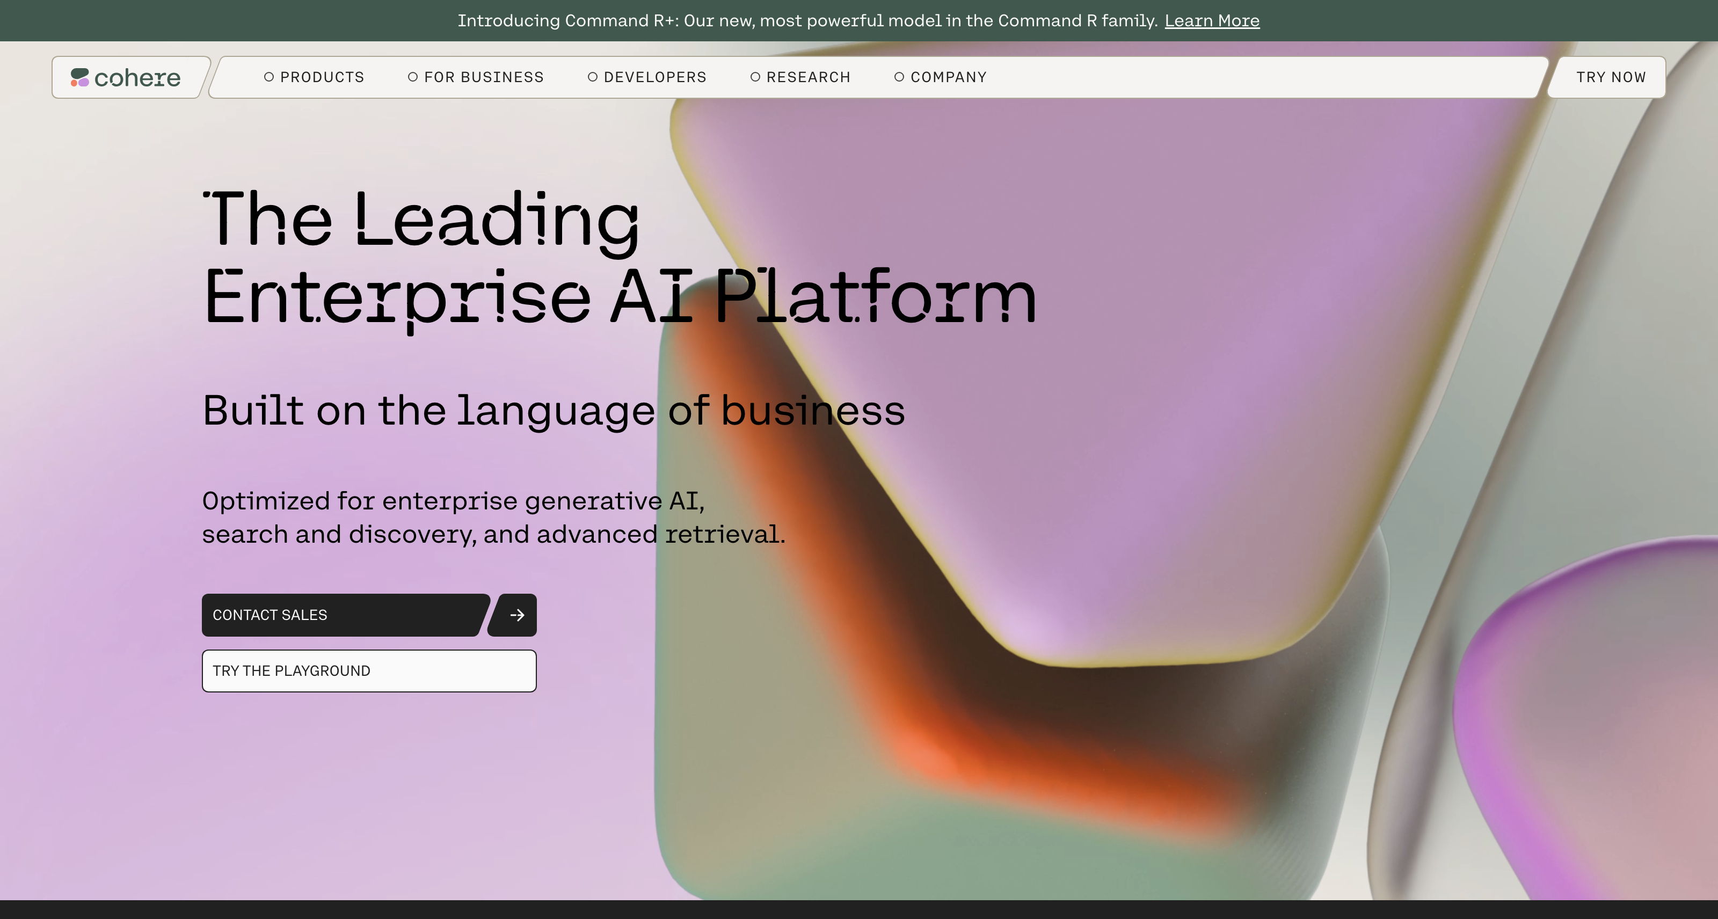Follow the Learn More link in banner
Screen dimensions: 1718x919
coord(1212,21)
